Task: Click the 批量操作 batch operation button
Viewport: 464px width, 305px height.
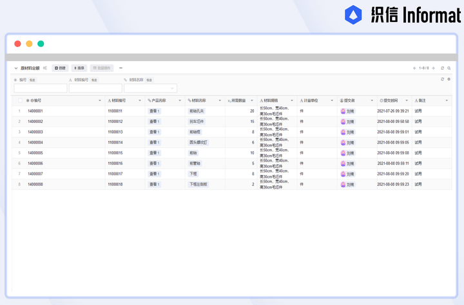Action: coord(102,68)
